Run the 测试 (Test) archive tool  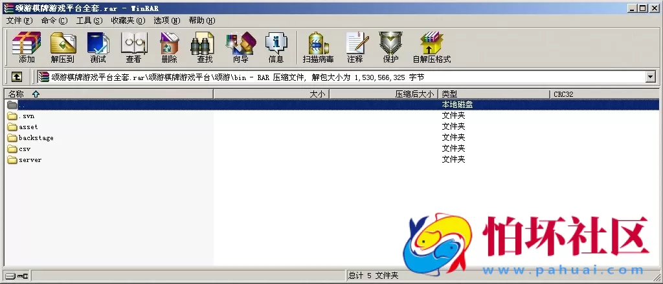(98, 46)
